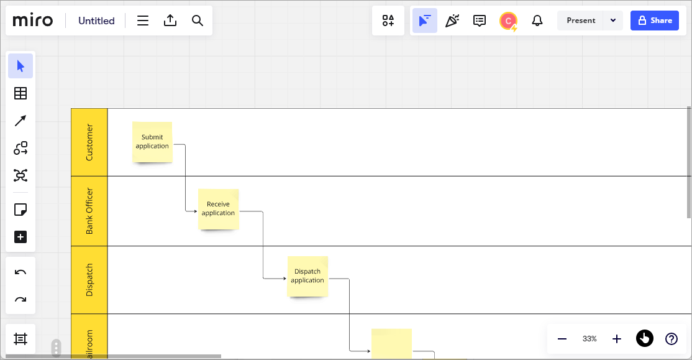Click the Share button
Screen dimensions: 692x360
click(x=655, y=21)
